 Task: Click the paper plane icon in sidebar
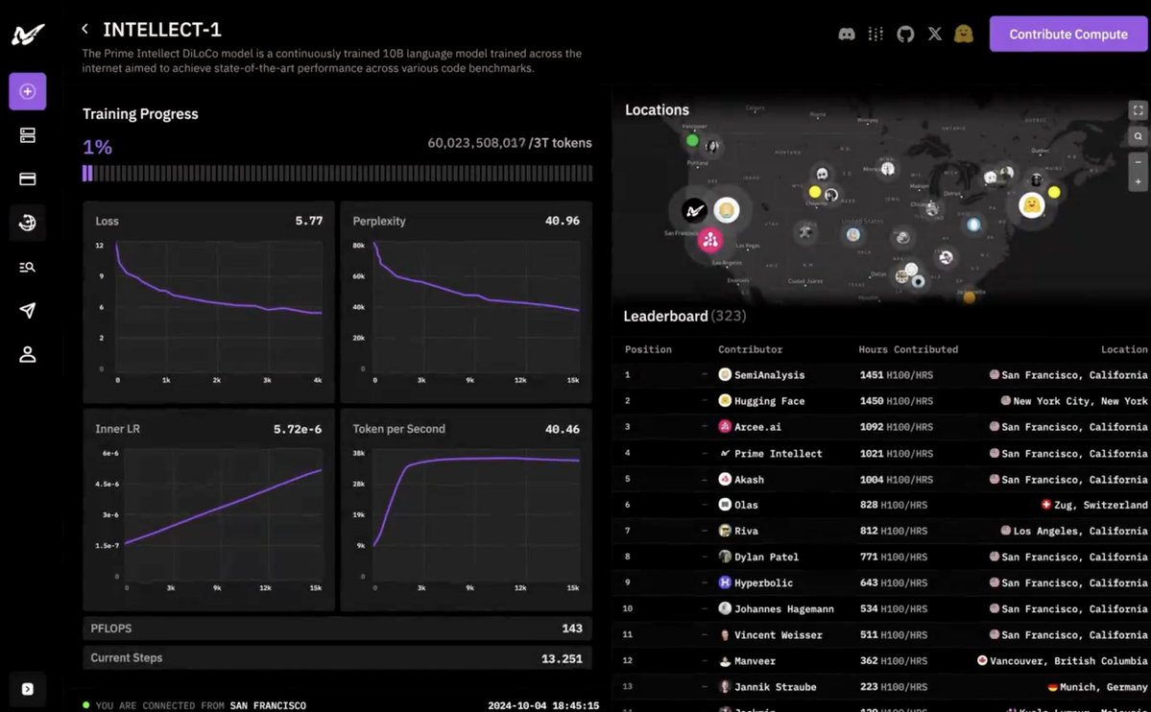tap(28, 311)
